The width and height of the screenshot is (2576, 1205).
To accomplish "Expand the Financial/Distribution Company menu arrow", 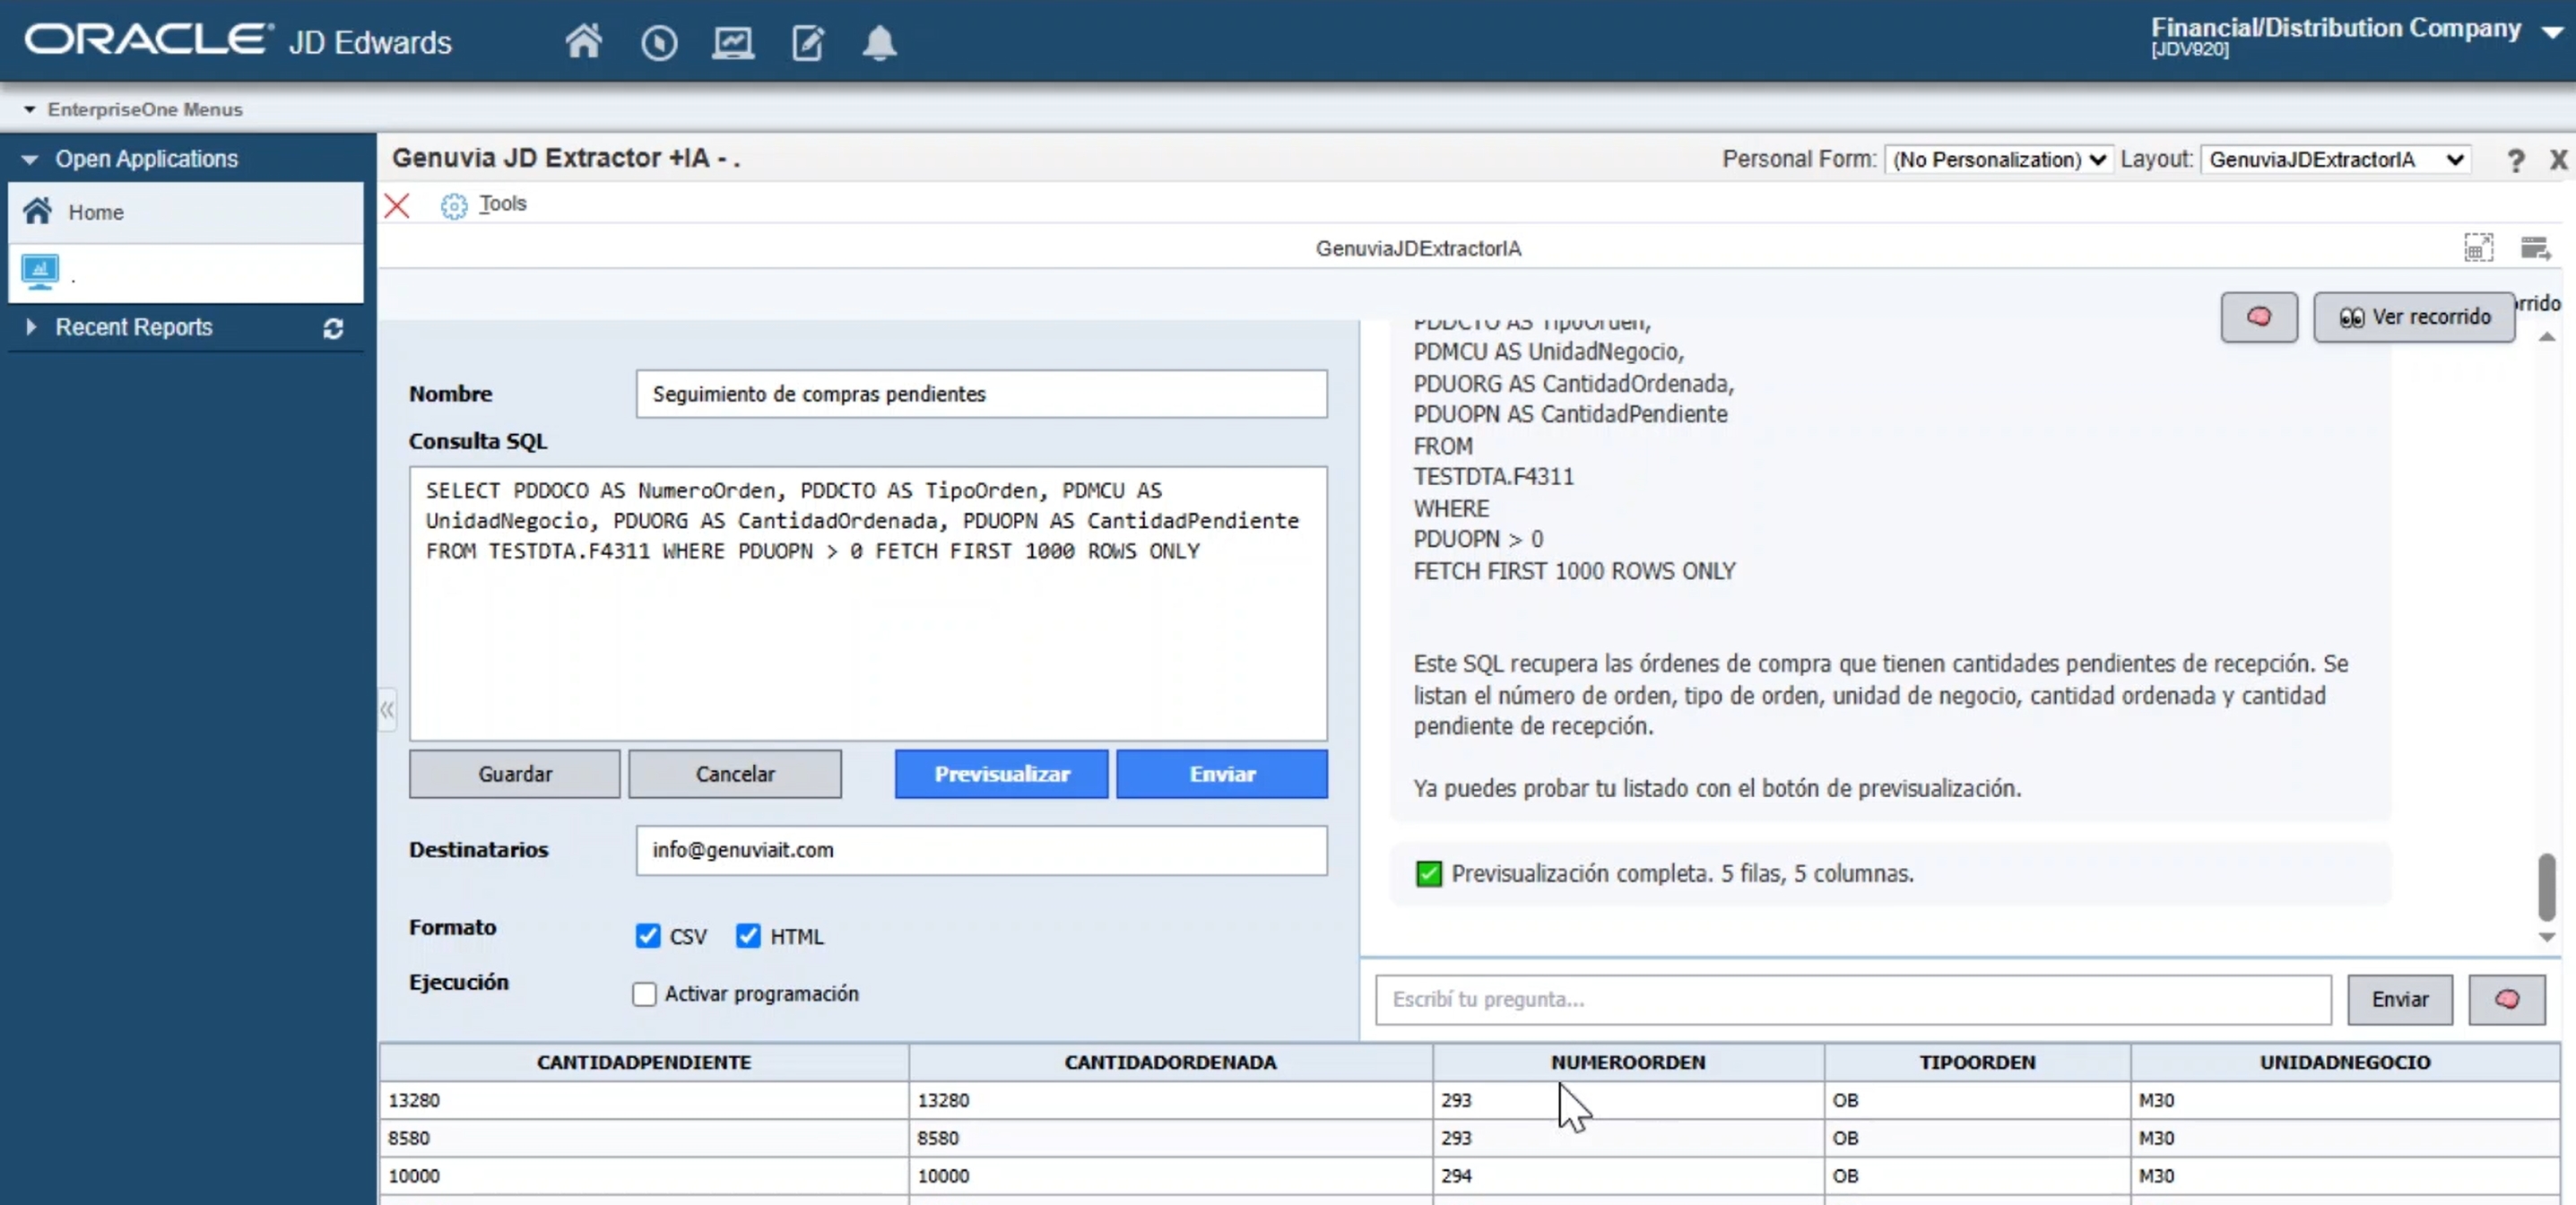I will [2553, 32].
